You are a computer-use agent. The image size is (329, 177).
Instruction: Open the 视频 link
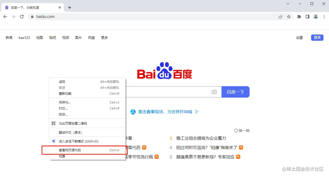[x=65, y=38]
